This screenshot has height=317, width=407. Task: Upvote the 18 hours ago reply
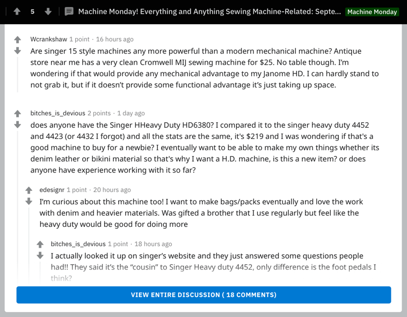(40, 245)
